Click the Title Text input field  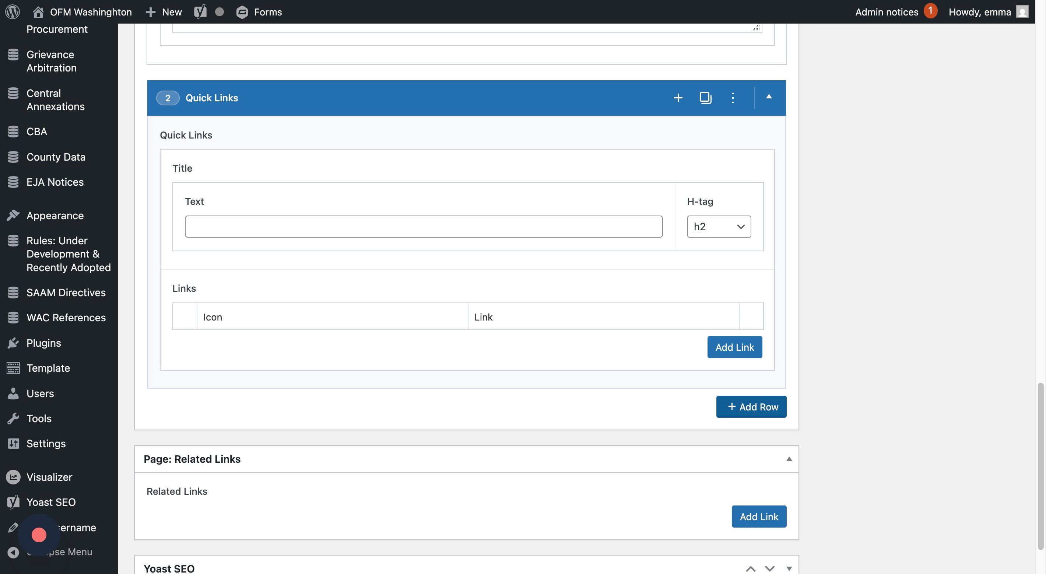[x=424, y=227]
